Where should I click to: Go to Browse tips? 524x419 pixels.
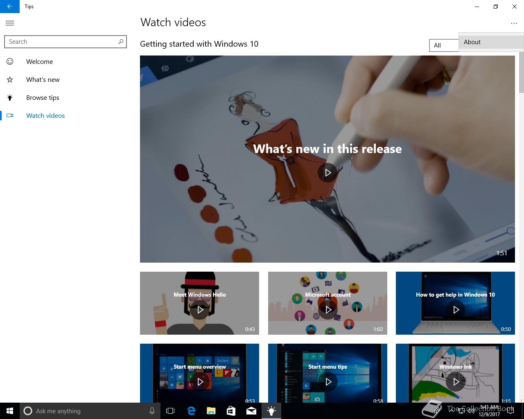click(x=65, y=98)
